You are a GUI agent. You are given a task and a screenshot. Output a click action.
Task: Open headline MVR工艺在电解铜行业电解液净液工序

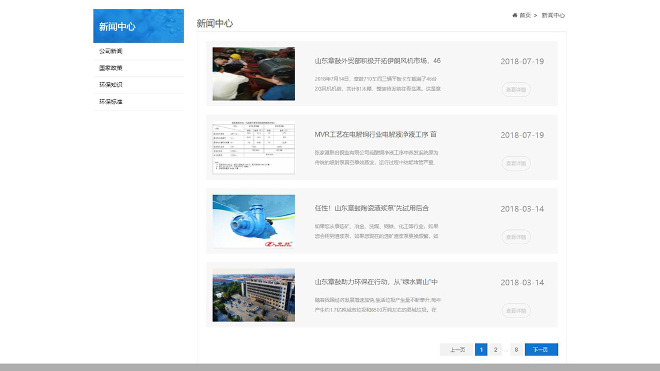(x=376, y=134)
